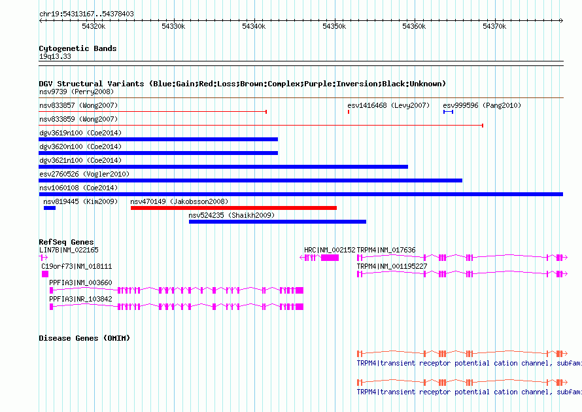
Task: Click the small nsv819445 Kim2009 blue bar
Action: (x=50, y=208)
